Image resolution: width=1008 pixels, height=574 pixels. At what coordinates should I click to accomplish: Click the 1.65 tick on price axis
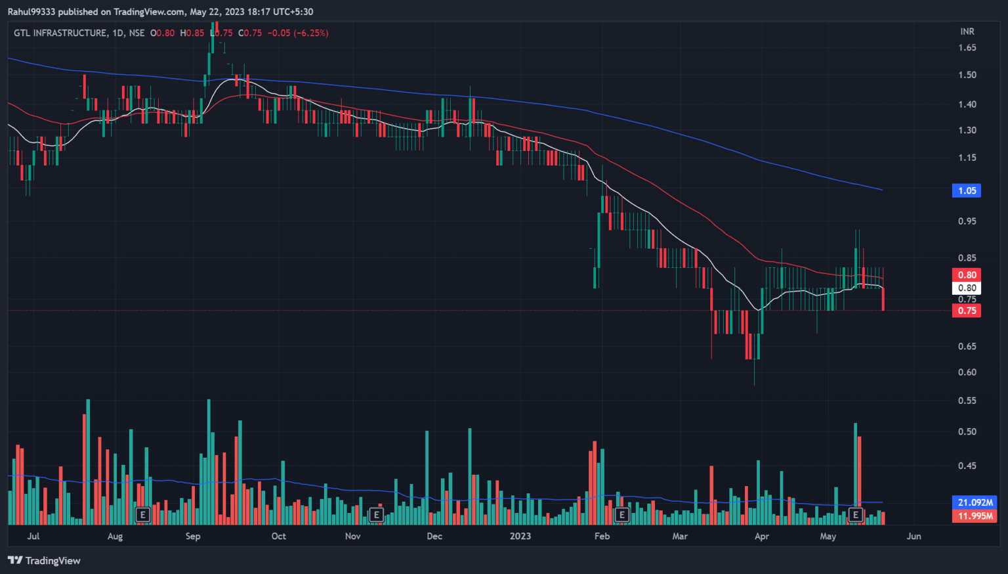967,47
